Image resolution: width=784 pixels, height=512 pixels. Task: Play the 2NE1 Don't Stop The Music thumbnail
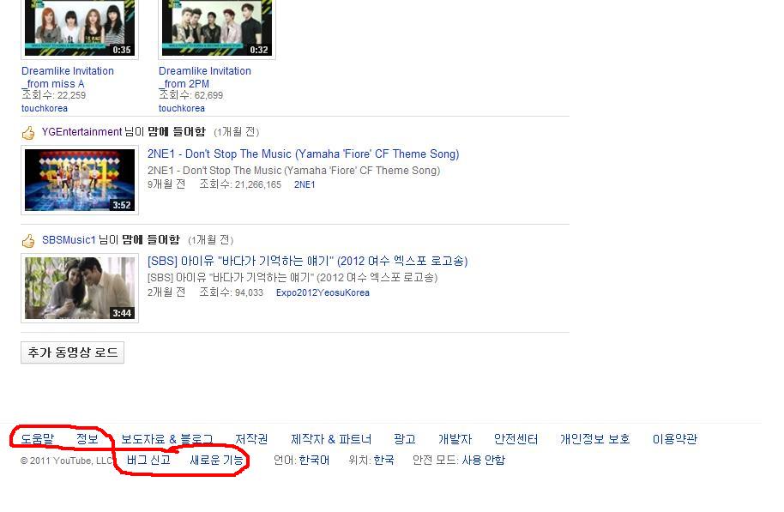coord(80,180)
